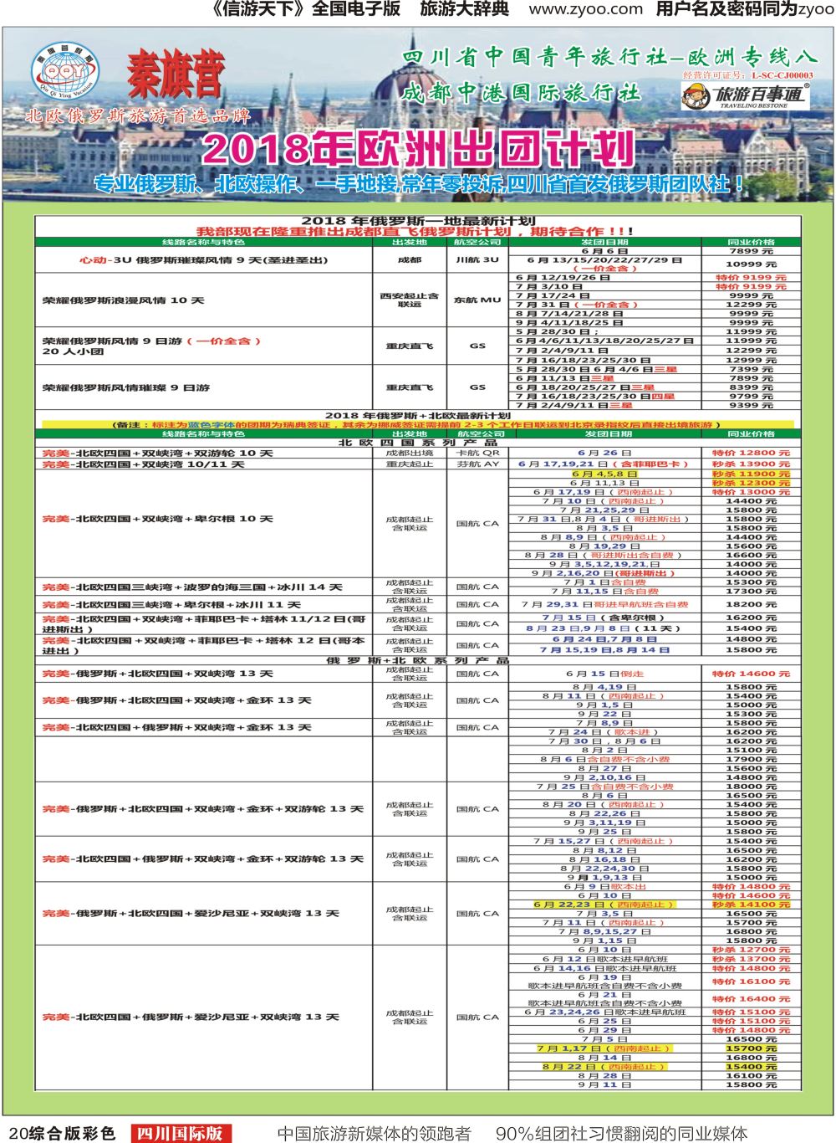Click 成都中港国际旅行社 title
This screenshot has height=1143, width=836.
[522, 93]
